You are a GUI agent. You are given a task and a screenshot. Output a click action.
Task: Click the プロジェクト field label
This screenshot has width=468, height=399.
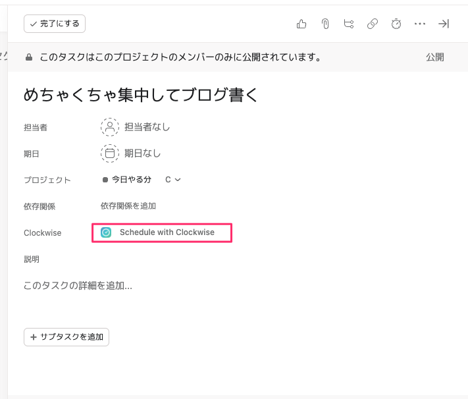coord(47,180)
